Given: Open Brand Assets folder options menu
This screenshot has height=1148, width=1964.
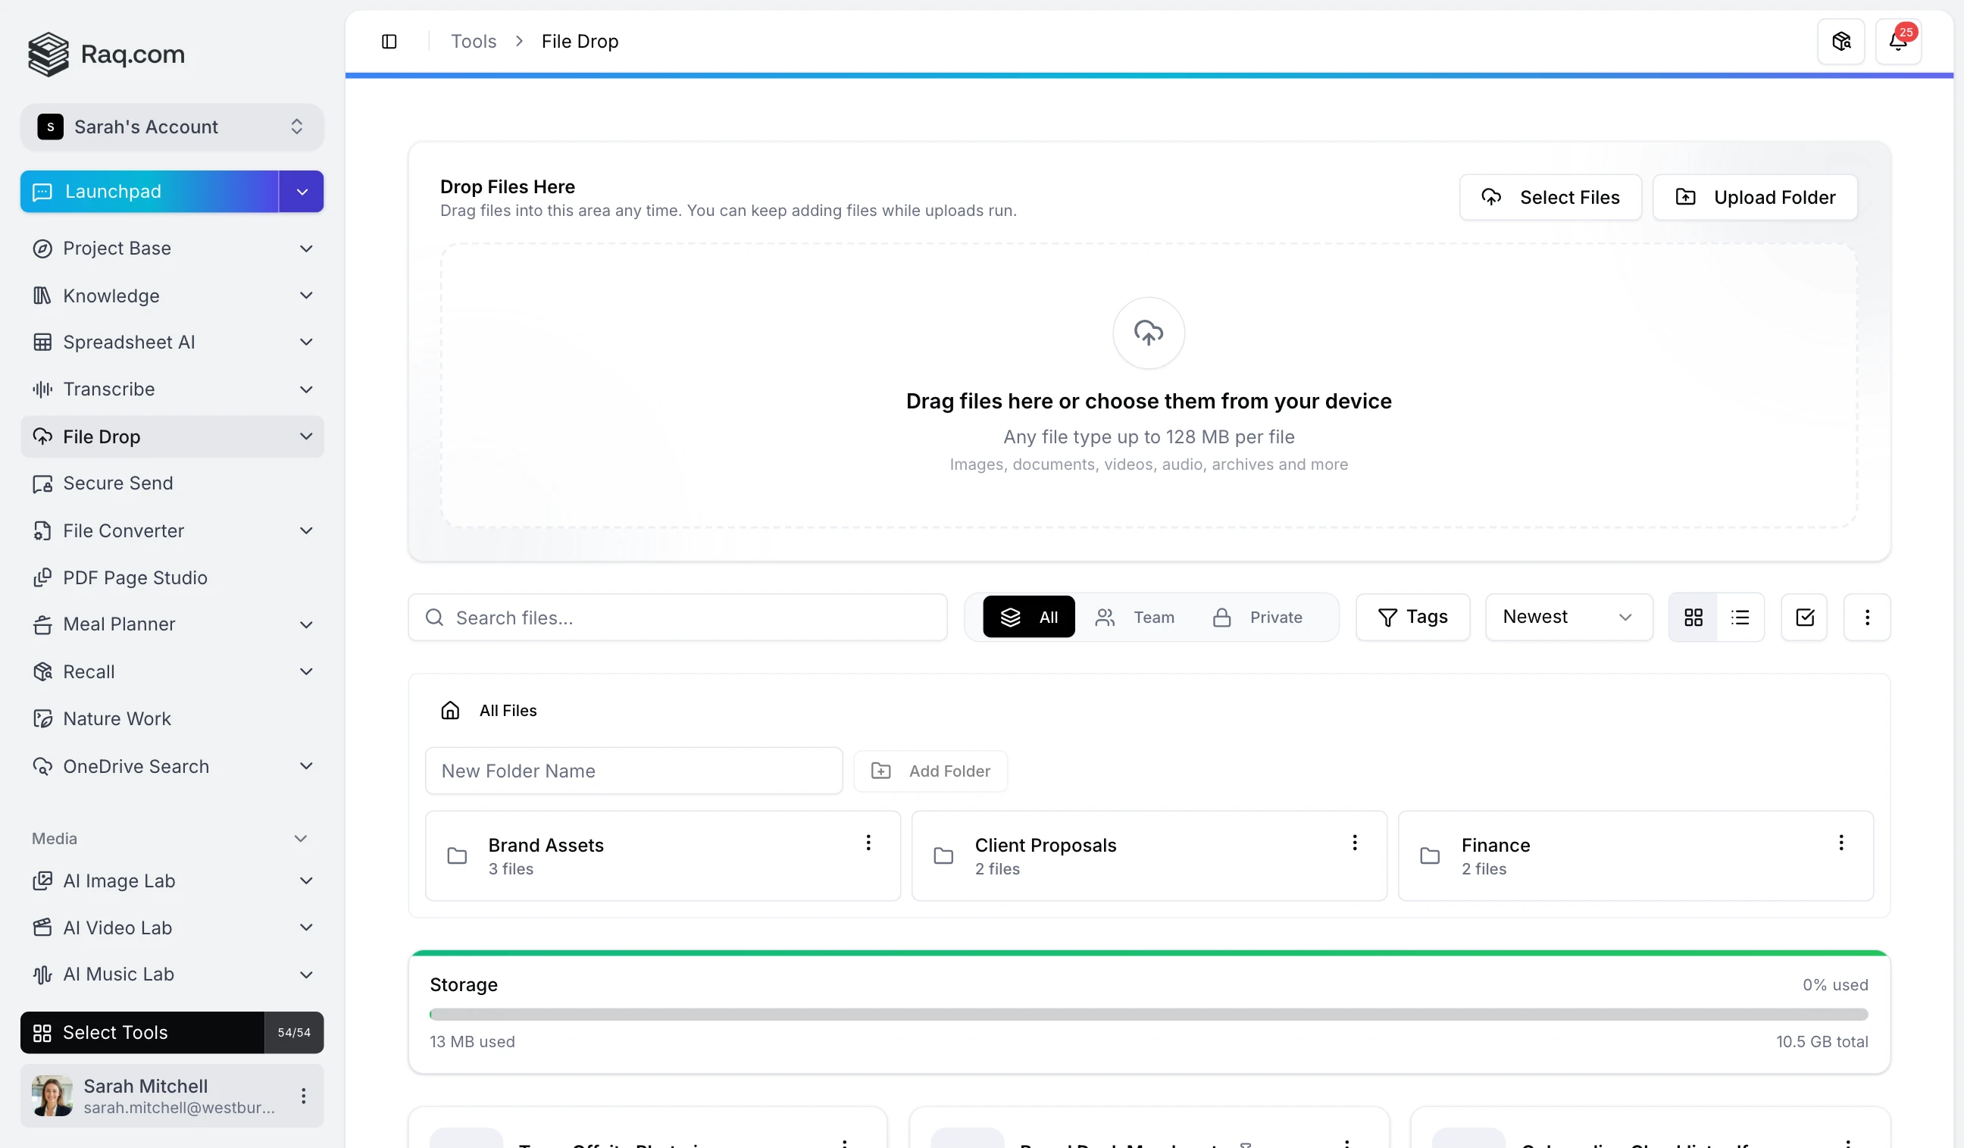Looking at the screenshot, I should point(868,843).
